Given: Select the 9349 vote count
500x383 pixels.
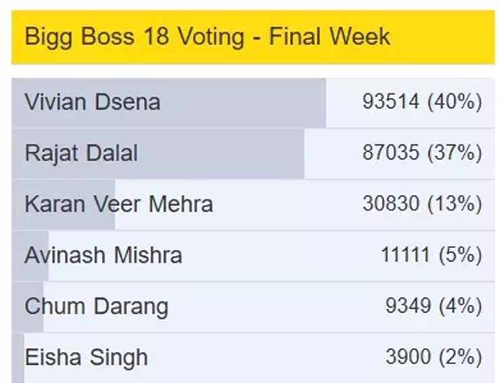Looking at the screenshot, I should [408, 306].
